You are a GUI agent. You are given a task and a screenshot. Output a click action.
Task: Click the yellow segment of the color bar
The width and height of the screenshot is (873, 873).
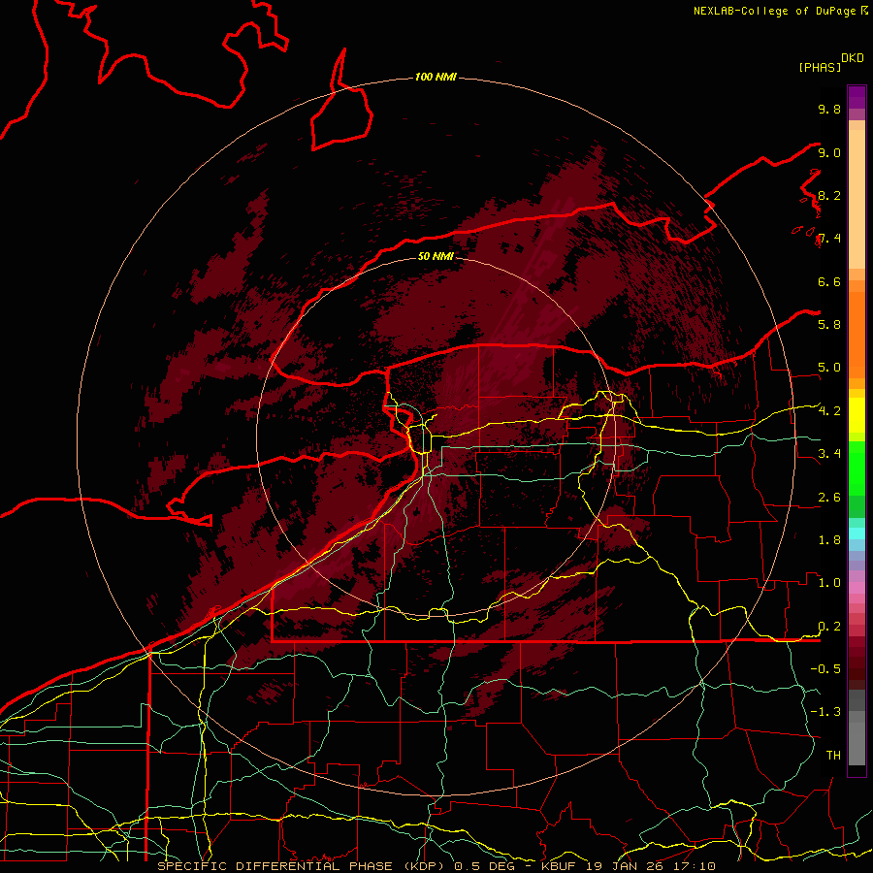(857, 415)
